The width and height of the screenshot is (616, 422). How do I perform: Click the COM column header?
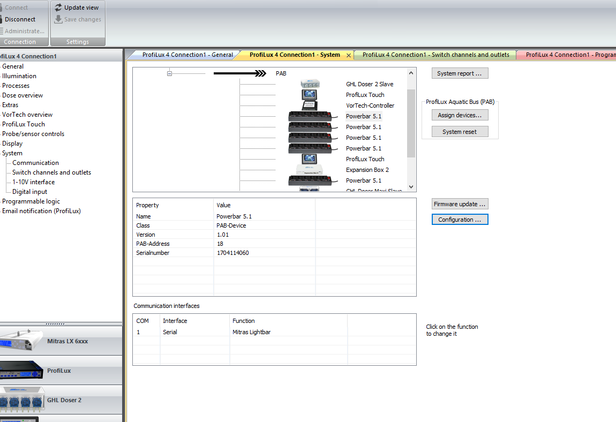click(x=142, y=321)
